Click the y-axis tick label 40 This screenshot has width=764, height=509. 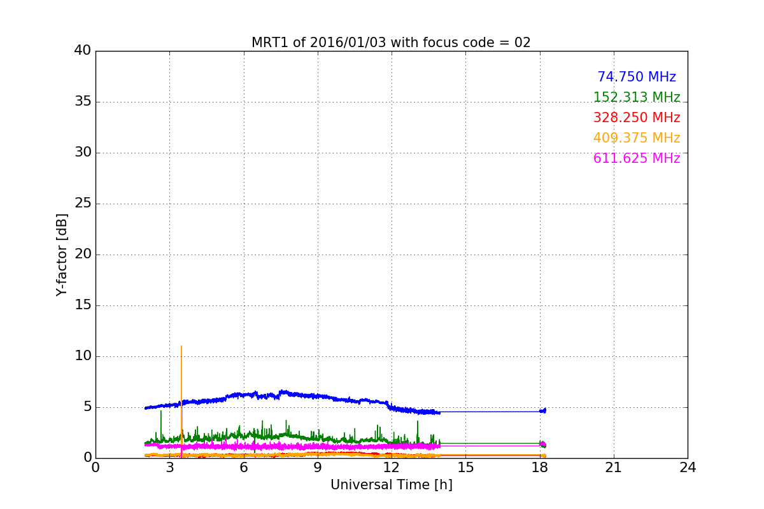tap(83, 51)
